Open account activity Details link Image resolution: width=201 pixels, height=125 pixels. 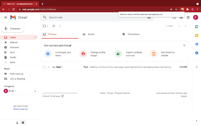(x=184, y=96)
